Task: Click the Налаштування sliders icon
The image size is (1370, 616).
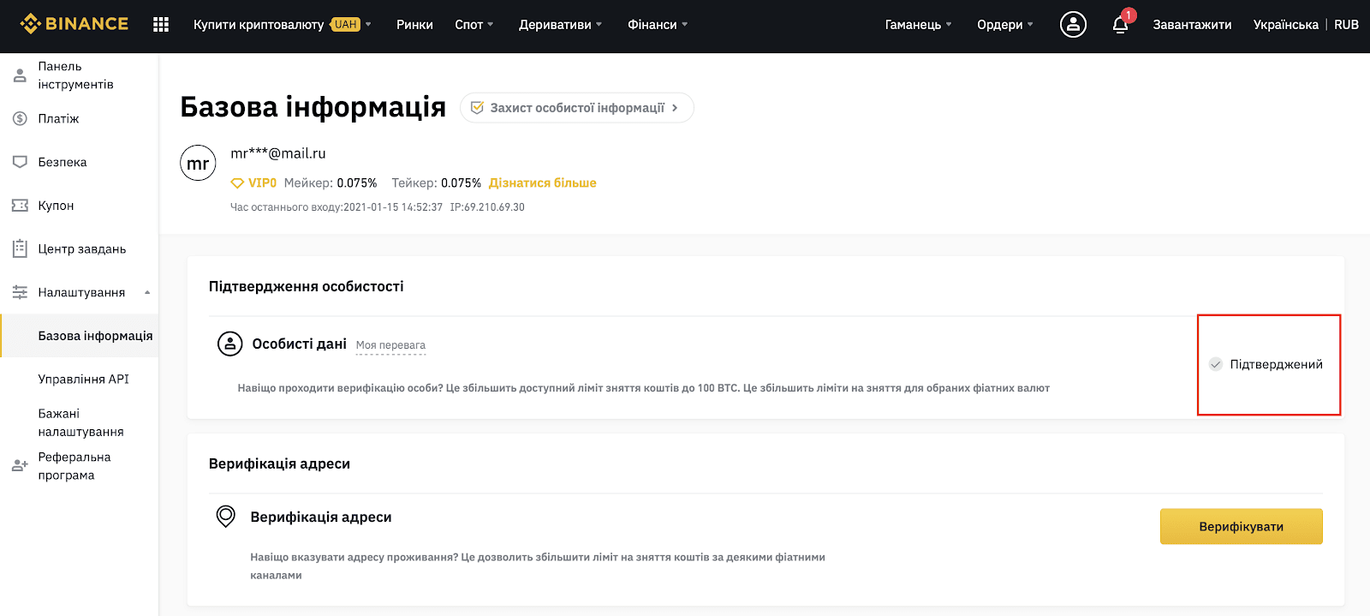Action: [x=20, y=292]
